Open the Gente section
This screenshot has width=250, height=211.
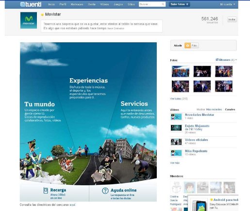point(92,4)
